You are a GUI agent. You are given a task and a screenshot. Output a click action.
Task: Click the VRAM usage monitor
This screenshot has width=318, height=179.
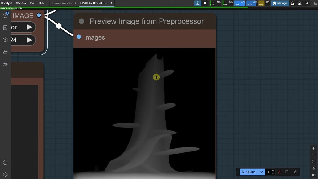[x=252, y=3]
